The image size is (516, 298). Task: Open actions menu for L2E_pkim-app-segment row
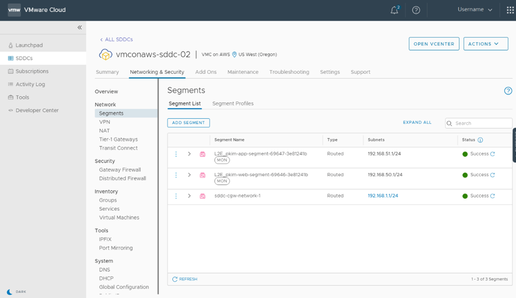coord(176,154)
